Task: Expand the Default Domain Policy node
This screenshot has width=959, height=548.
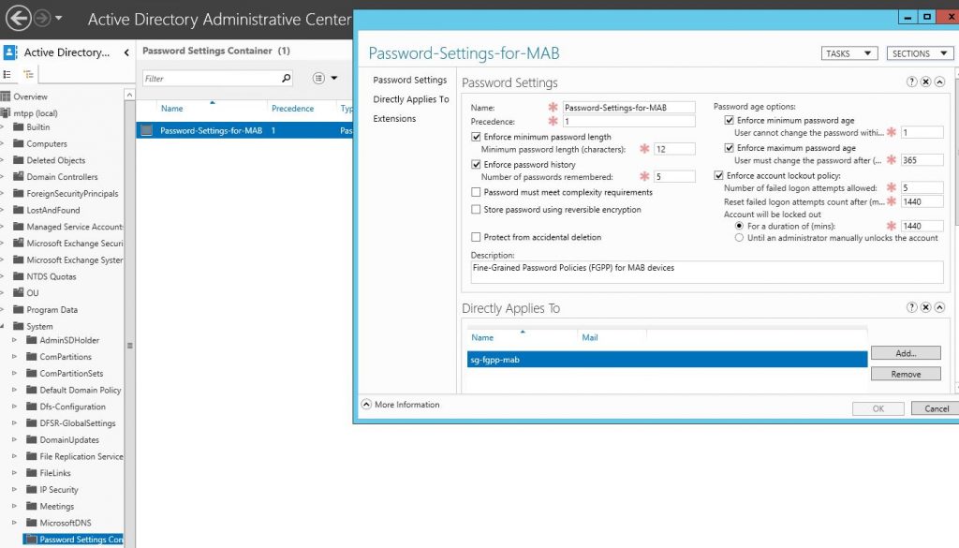Action: click(x=15, y=390)
